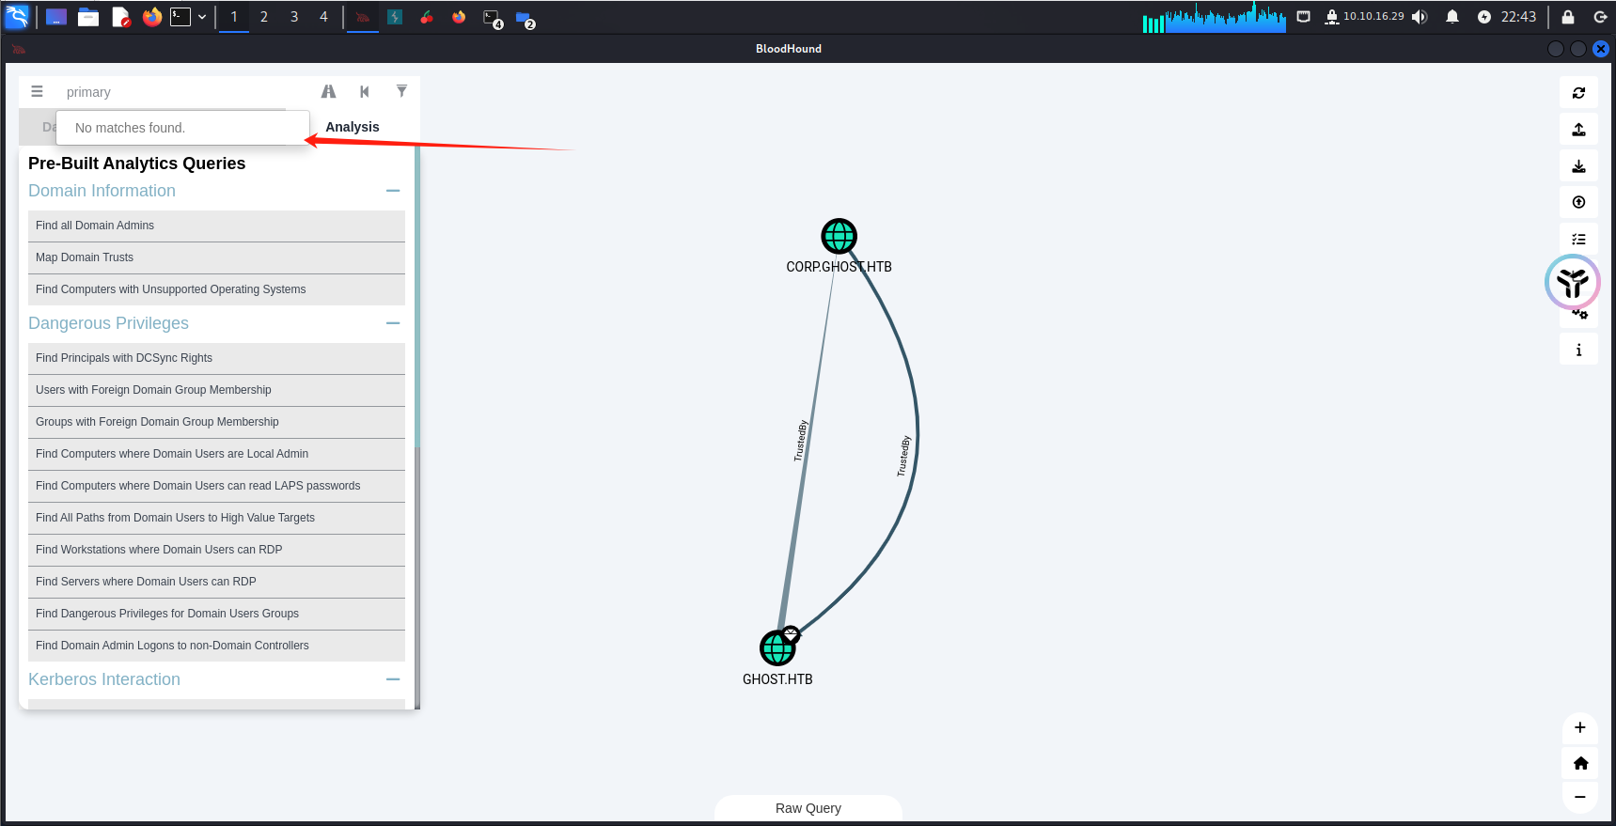The image size is (1616, 826).
Task: Collapse the Domain Information section
Action: coord(393,191)
